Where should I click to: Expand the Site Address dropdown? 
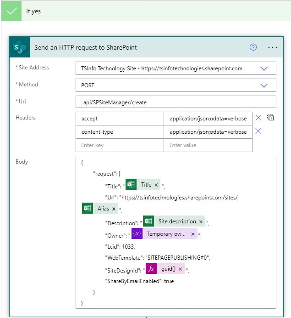pos(264,68)
